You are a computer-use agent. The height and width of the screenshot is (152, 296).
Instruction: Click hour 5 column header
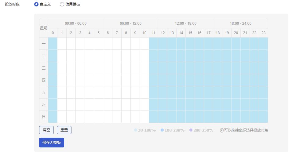(99, 33)
